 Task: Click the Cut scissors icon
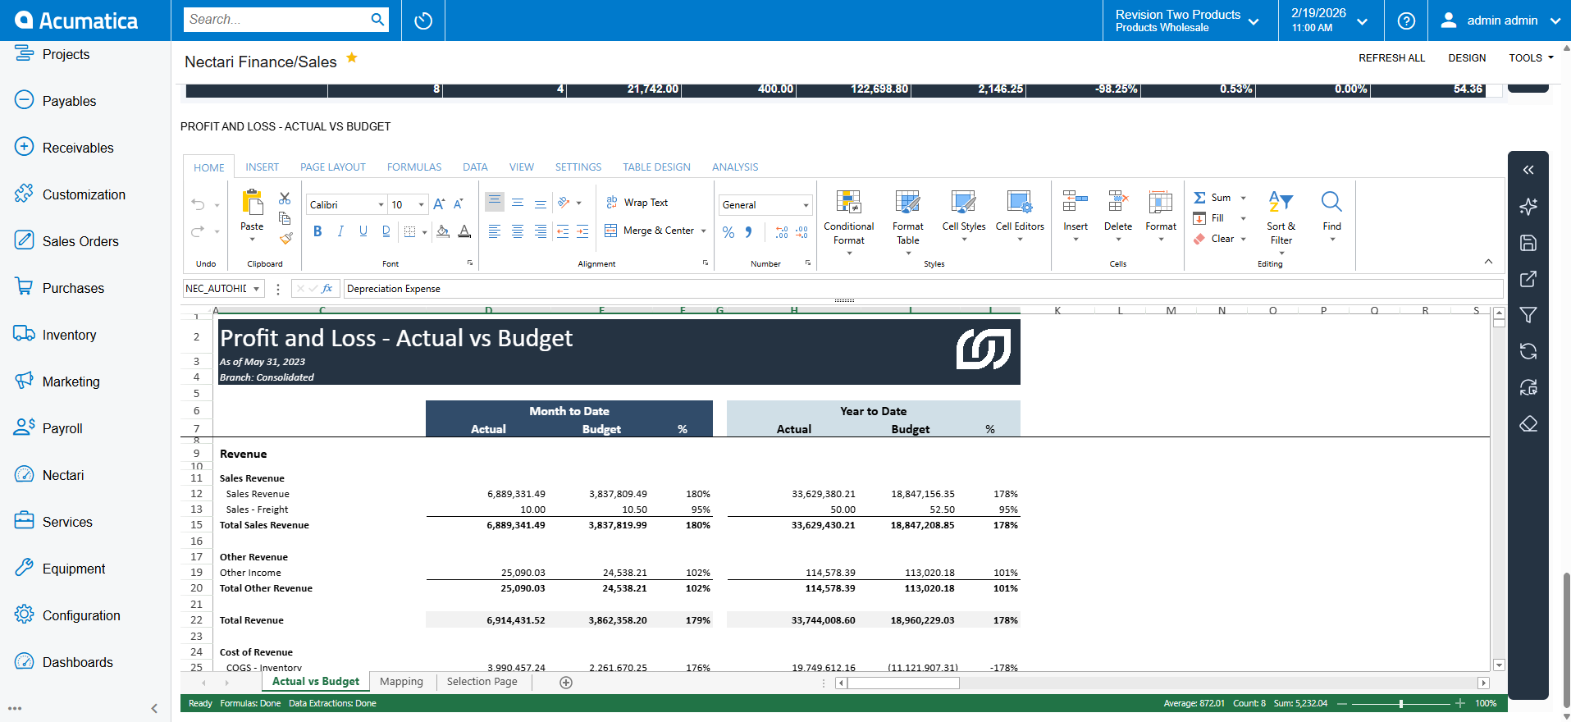tap(285, 199)
